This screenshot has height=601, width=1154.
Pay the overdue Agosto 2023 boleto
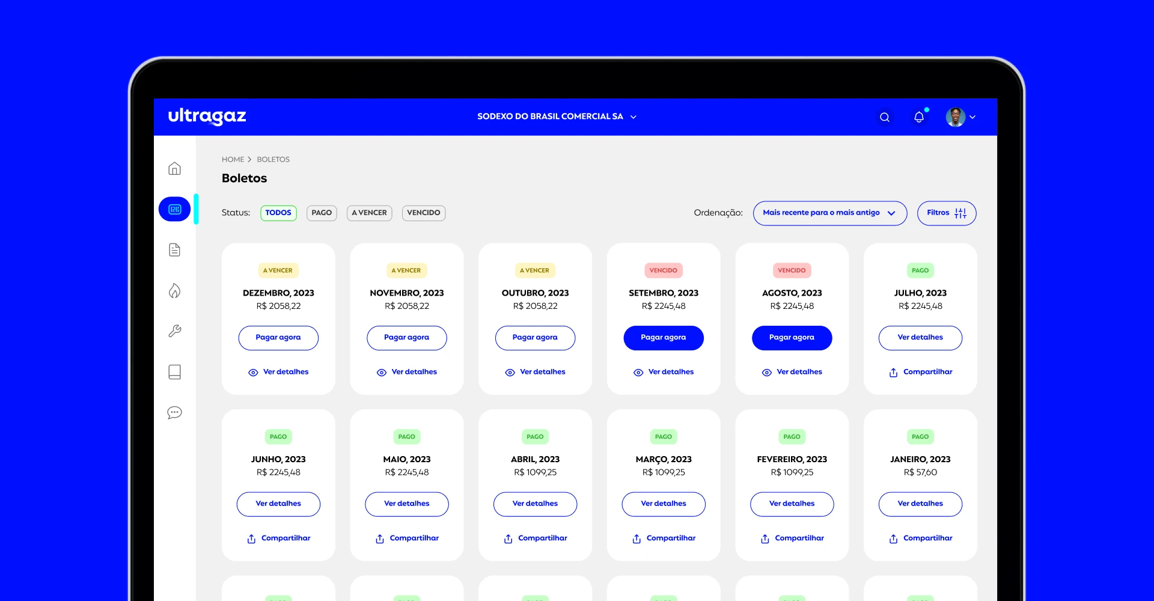pos(792,338)
